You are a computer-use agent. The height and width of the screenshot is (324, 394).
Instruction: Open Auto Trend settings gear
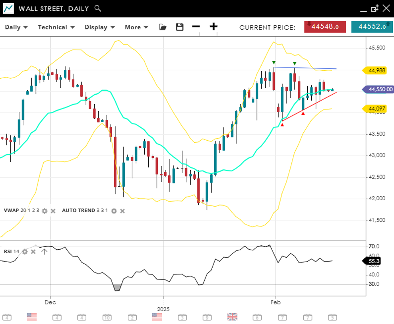pos(114,211)
